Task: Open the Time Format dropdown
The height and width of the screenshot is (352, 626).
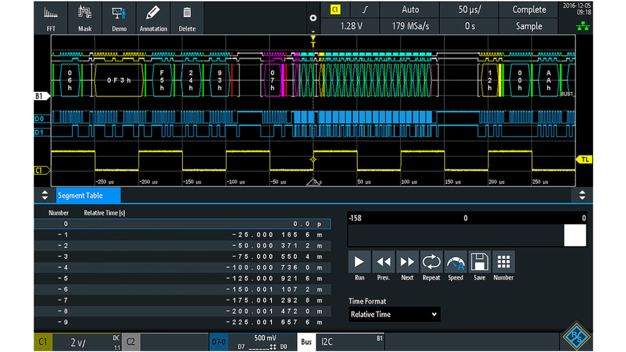Action: 394,314
